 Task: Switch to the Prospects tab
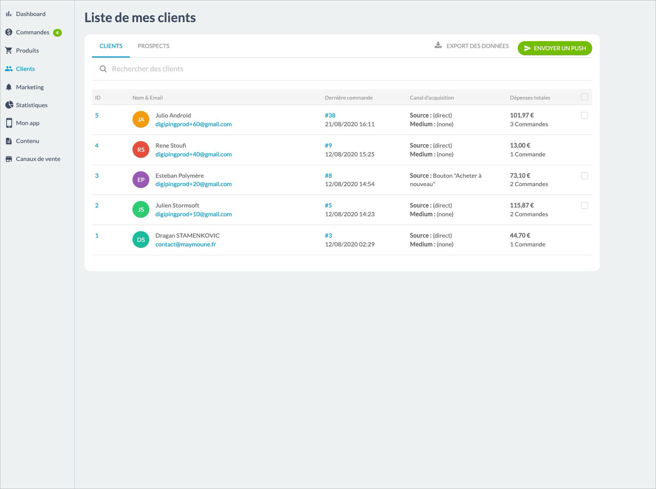point(154,46)
